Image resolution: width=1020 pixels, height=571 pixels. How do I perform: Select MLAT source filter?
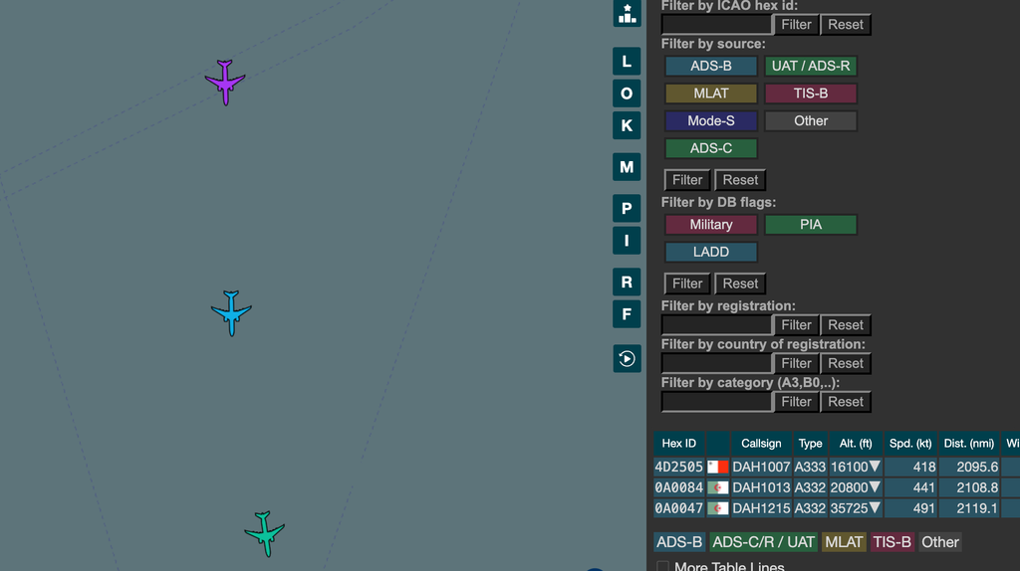[711, 94]
